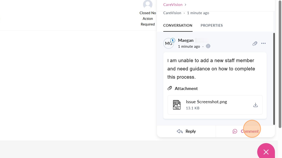Click the paperclip icon in message header
The width and height of the screenshot is (282, 158).
tap(255, 44)
